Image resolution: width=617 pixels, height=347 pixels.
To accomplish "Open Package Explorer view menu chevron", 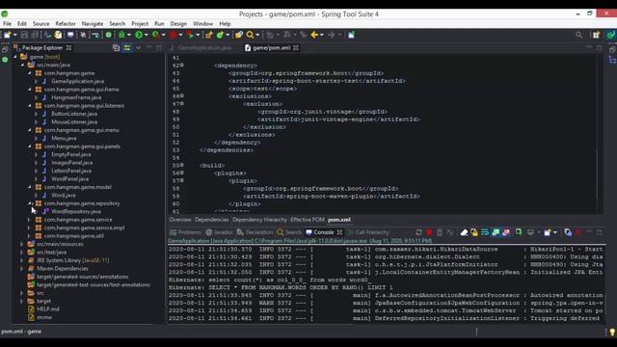I will click(x=138, y=48).
